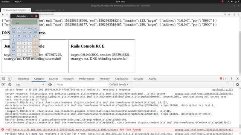This screenshot has width=241, height=135.
Task: Click the equals key in the Calculator
Action: 36,54
